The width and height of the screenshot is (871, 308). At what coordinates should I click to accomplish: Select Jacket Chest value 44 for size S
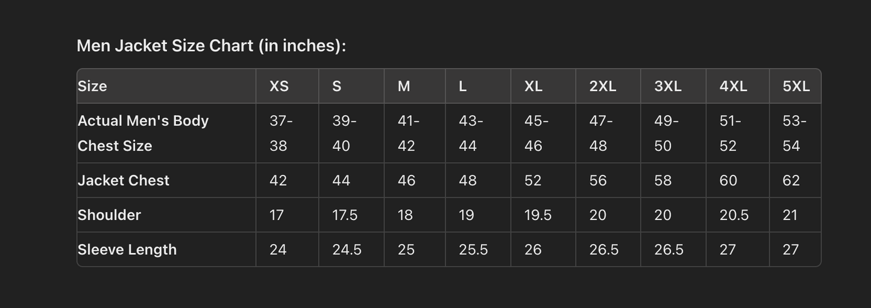(x=341, y=180)
